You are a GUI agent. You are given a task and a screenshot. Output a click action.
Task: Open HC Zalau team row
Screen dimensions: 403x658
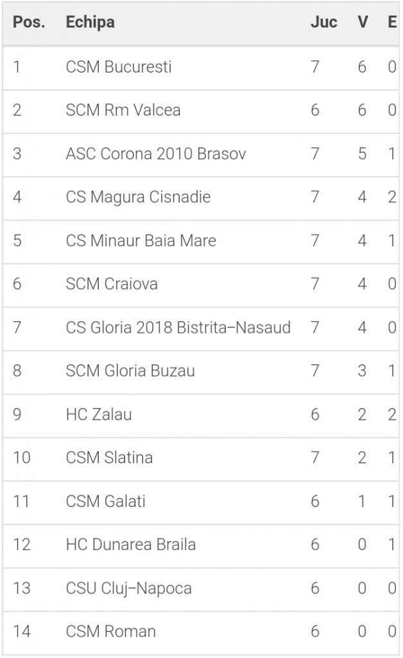[x=201, y=414]
